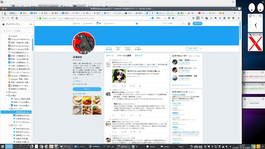Click the bookmark search field
The height and width of the screenshot is (149, 265).
[x=17, y=31]
